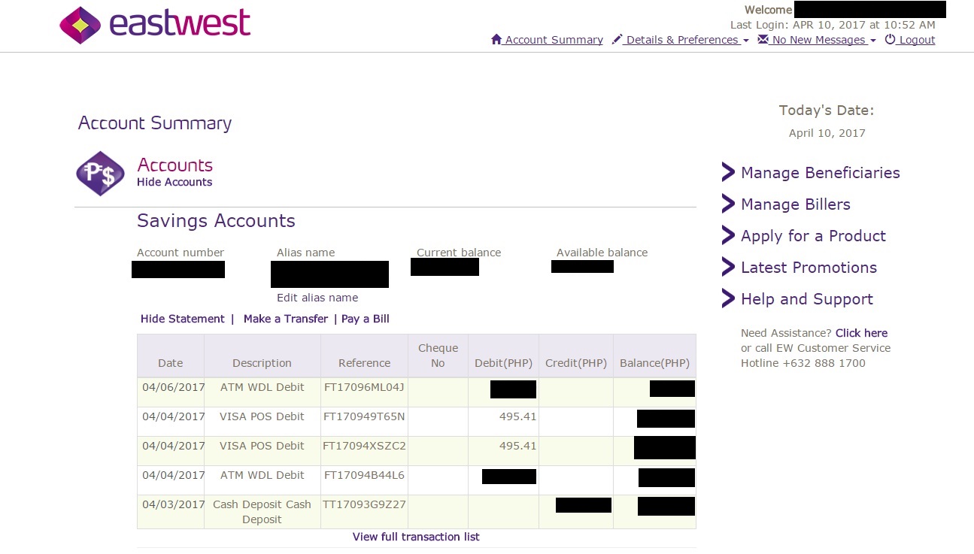Click the arrow icon next to Help and Support
Viewport: 974px width, 554px height.
(727, 298)
